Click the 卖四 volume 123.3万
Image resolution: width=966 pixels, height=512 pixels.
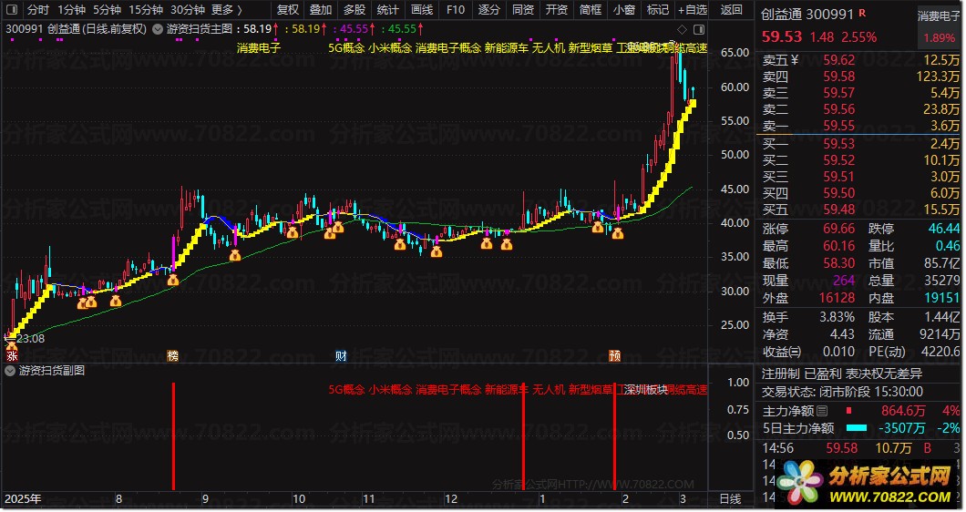point(939,77)
